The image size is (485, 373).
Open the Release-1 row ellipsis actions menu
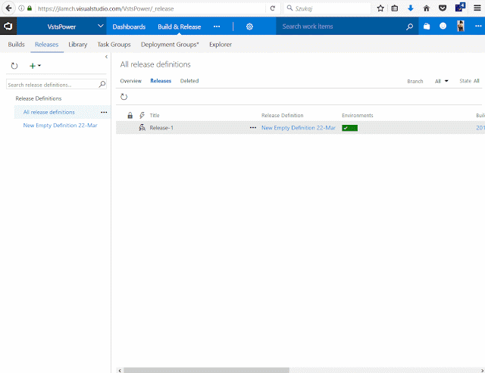point(252,128)
